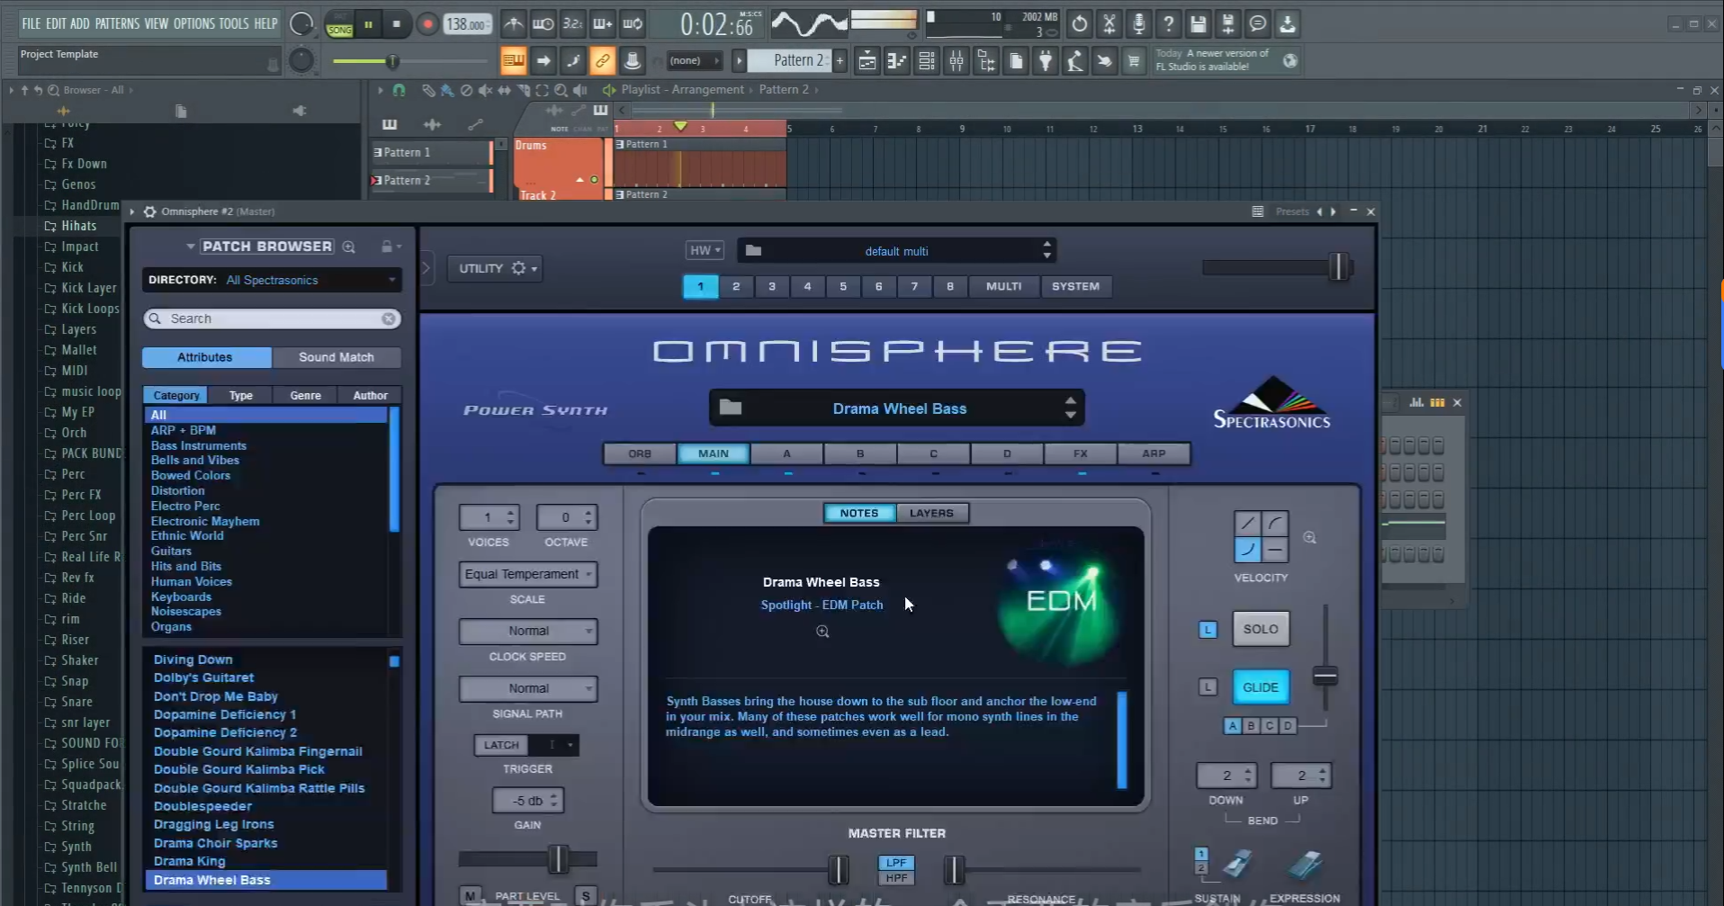
Task: Switch to the FX page tab
Action: coord(1081,453)
